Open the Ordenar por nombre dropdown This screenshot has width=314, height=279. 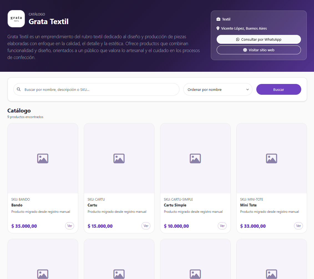click(x=218, y=89)
